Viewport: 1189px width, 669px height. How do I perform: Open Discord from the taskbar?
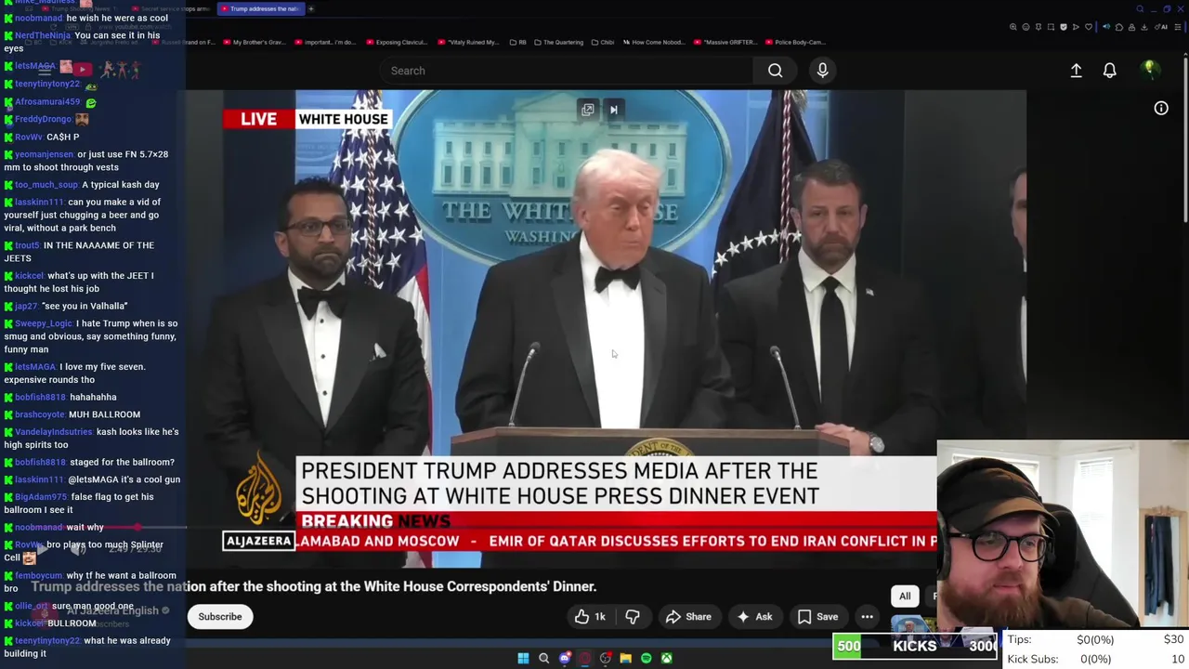(x=564, y=658)
